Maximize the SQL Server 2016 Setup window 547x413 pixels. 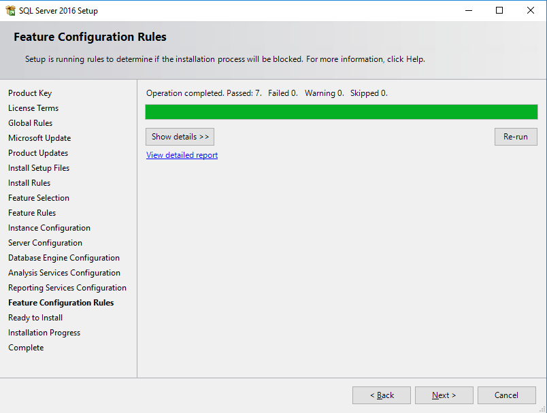coord(499,10)
